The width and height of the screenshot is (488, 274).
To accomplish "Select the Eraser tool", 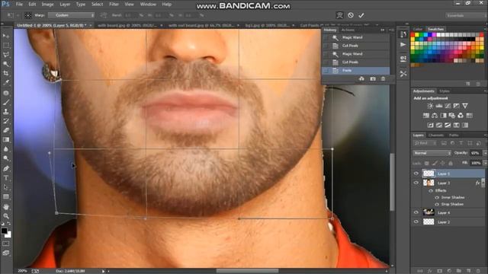I will point(6,130).
